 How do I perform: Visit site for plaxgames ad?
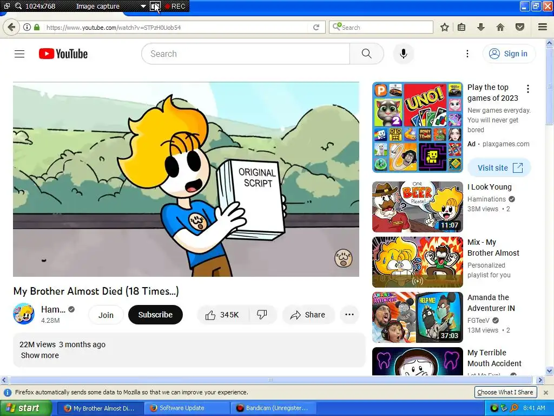click(499, 168)
